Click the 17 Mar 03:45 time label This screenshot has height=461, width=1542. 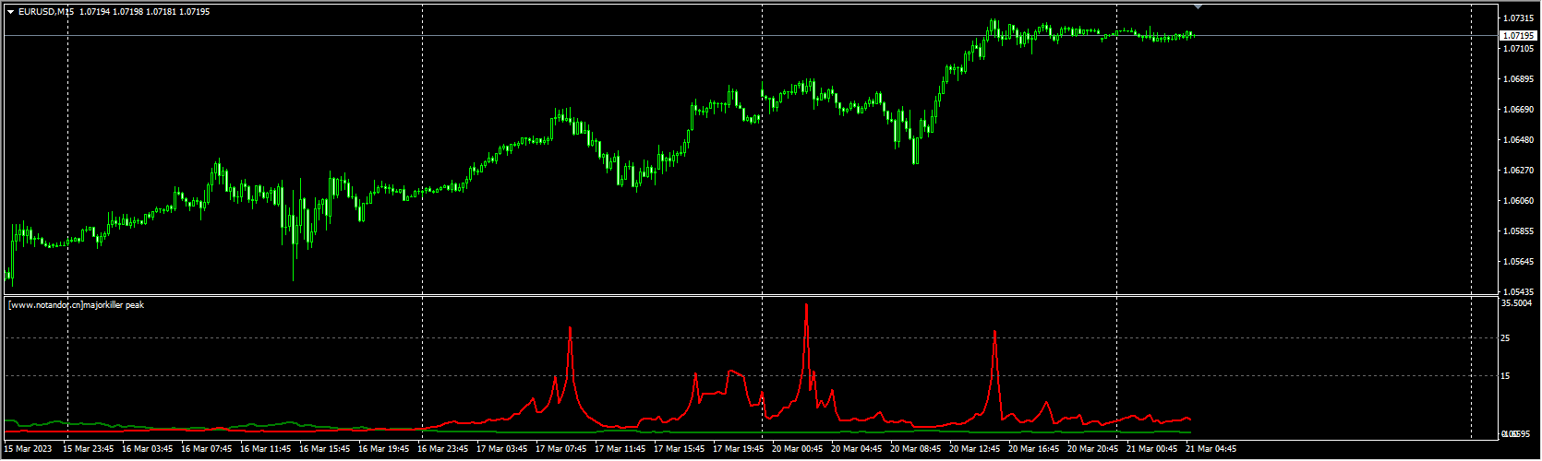pyautogui.click(x=502, y=449)
